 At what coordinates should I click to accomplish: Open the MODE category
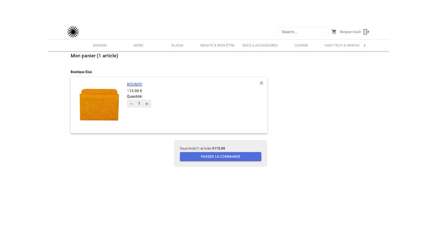(x=138, y=45)
